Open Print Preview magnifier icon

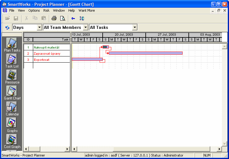63,18
